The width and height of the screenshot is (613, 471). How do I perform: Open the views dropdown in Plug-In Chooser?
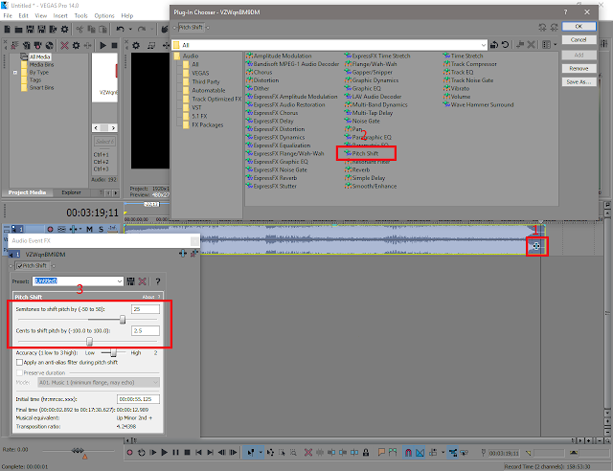pyautogui.click(x=555, y=45)
